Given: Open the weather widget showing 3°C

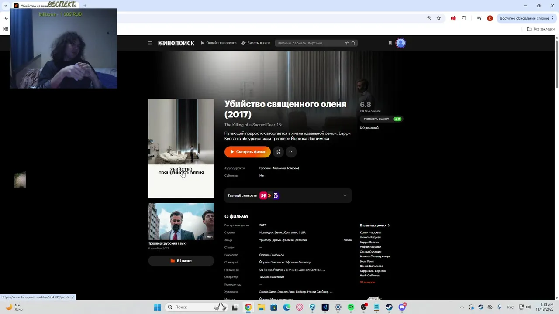Looking at the screenshot, I should (x=14, y=307).
